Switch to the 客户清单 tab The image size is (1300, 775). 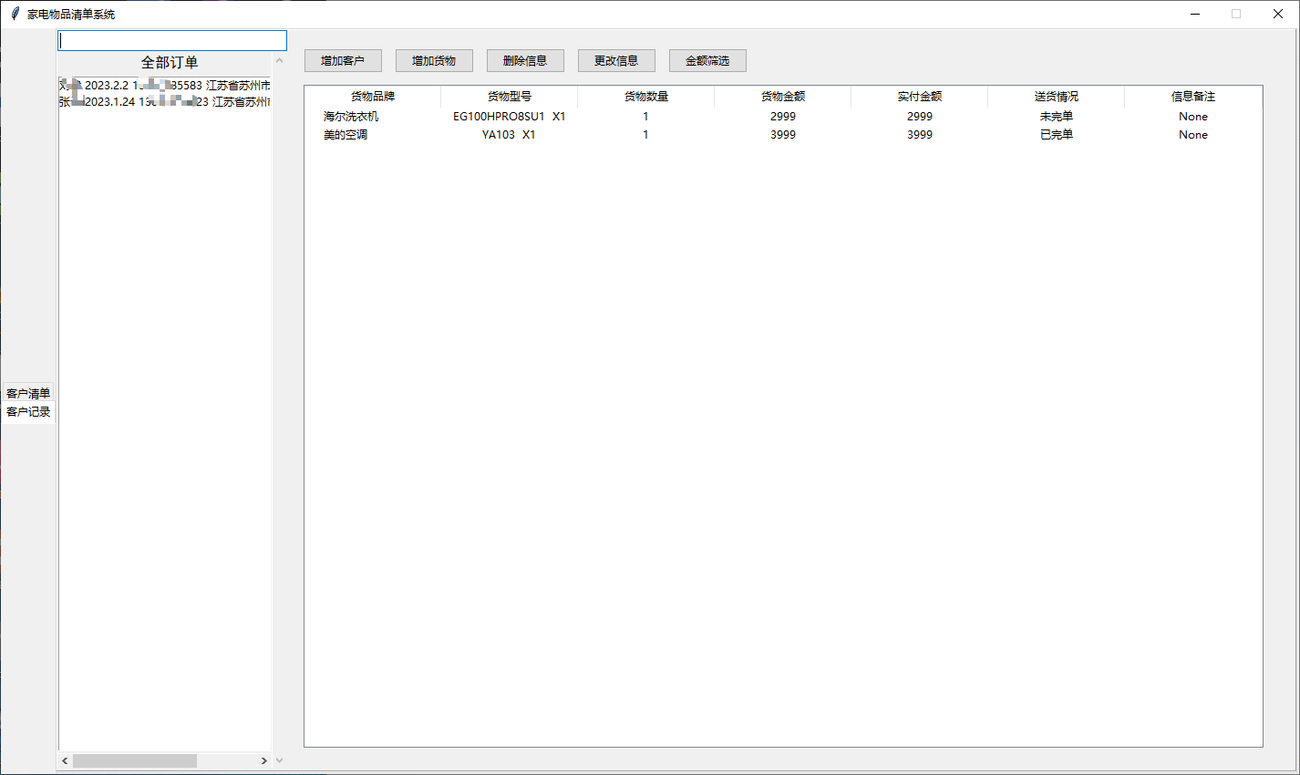[x=28, y=393]
